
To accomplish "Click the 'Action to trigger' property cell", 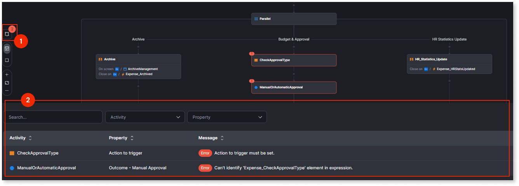I will pyautogui.click(x=125, y=153).
